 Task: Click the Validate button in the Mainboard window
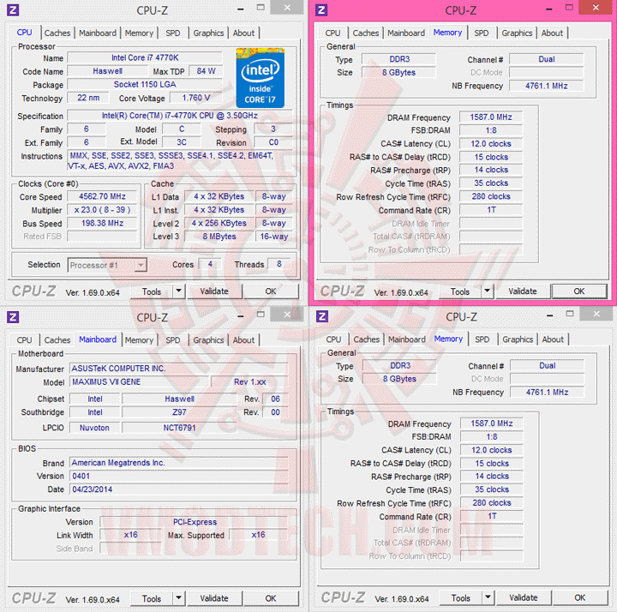click(214, 598)
